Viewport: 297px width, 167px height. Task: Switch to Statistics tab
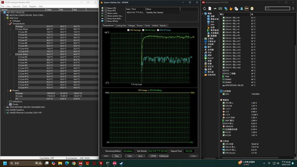163,25
